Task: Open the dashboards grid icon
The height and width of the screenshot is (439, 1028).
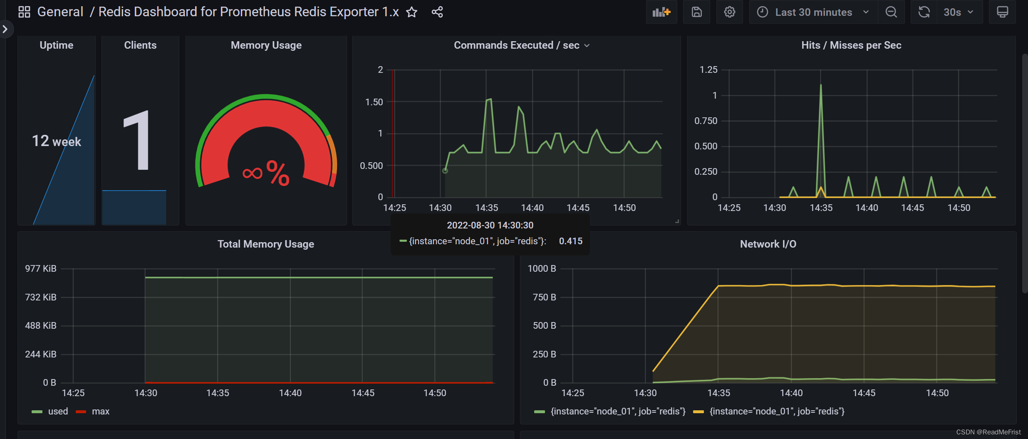Action: [24, 12]
